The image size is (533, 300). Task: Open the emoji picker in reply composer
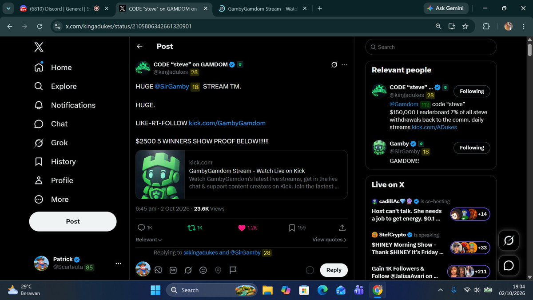pos(203,270)
